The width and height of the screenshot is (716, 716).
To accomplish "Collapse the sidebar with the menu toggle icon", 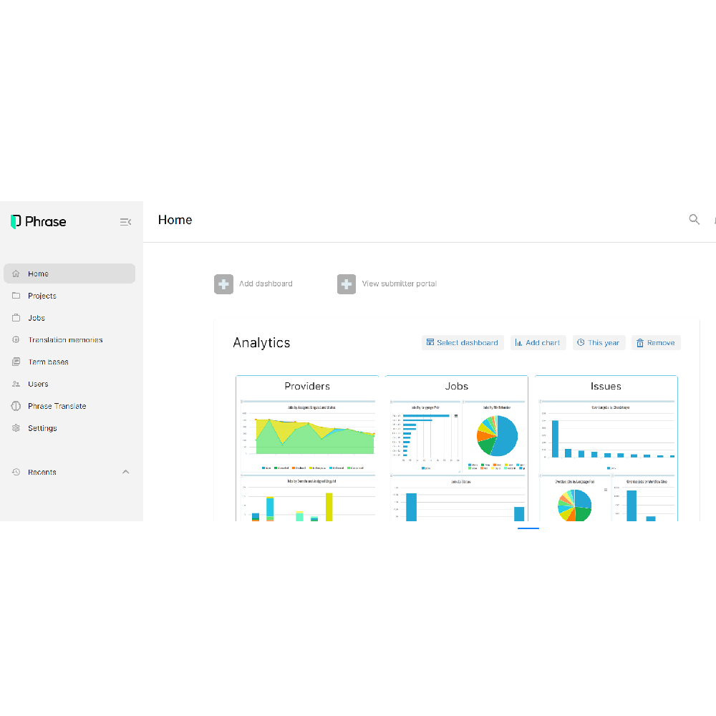I will [x=125, y=222].
